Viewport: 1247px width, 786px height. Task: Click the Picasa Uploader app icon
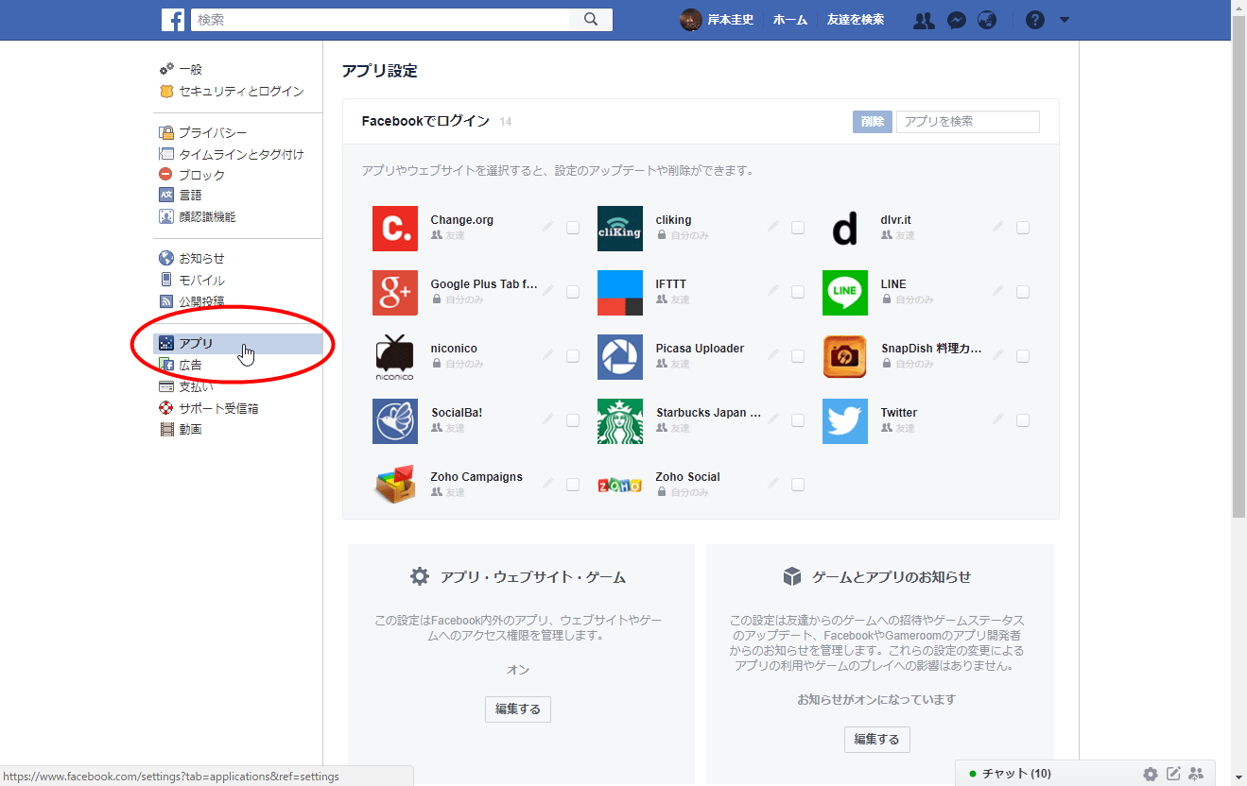click(x=620, y=356)
